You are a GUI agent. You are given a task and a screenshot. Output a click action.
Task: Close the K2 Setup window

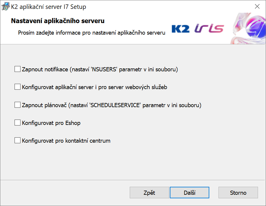(x=257, y=7)
